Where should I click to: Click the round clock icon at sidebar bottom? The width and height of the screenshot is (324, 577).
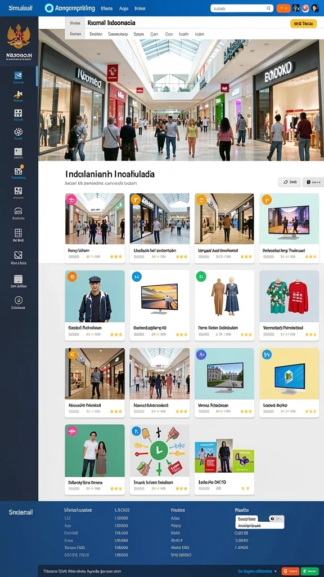point(18,300)
